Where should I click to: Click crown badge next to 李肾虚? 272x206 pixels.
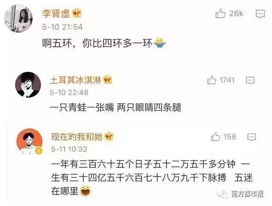click(76, 13)
